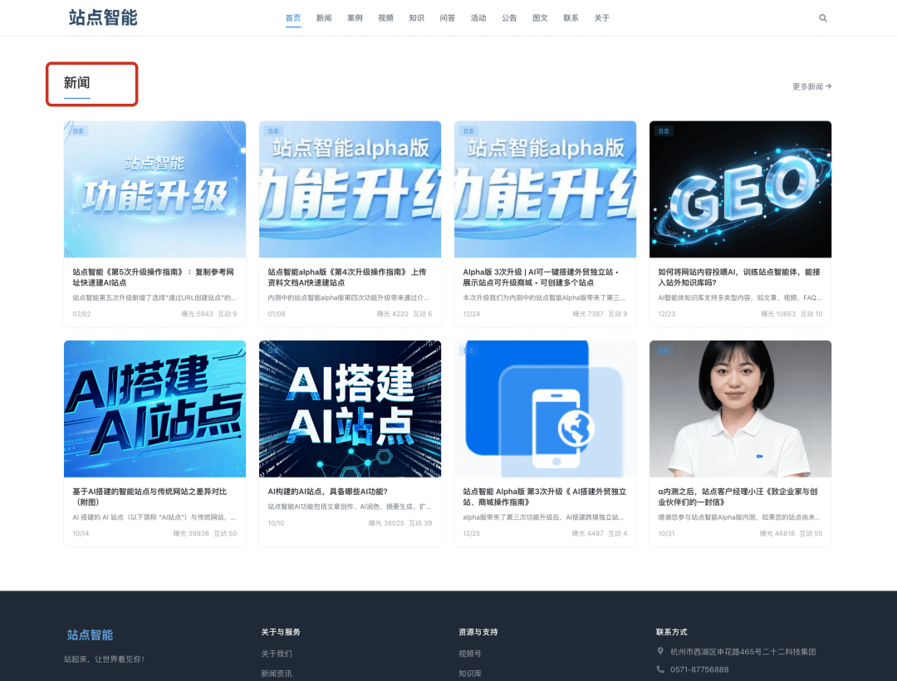Open article AI构建的AI站点,具备哪些AI功能
Screen dimensions: 897x681
pyautogui.click(x=327, y=492)
